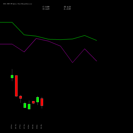The width and height of the screenshot is (133, 133).
Task: Click the low value 'L: 2.50'
Action: click(x=67, y=9)
